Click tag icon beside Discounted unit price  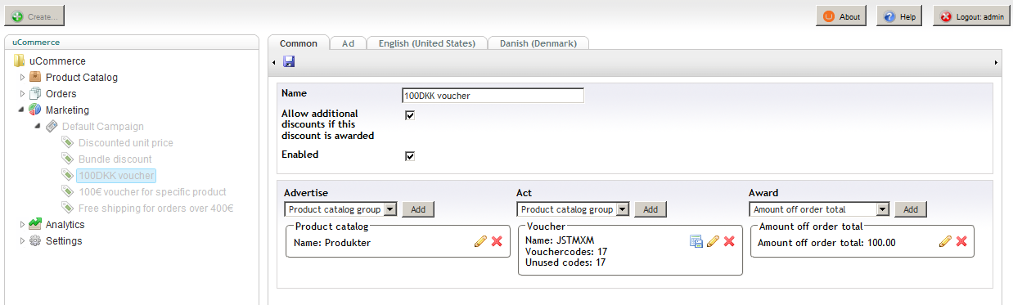tap(68, 142)
